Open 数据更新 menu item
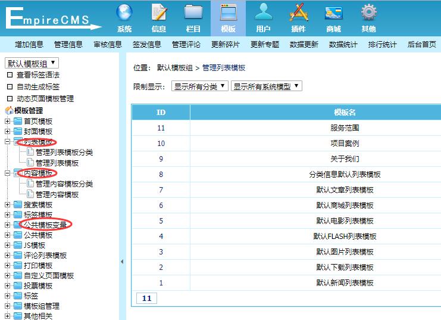 304,45
